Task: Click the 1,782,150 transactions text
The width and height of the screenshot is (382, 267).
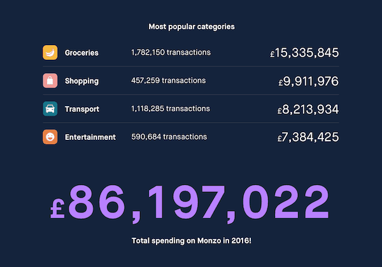Action: [x=171, y=52]
